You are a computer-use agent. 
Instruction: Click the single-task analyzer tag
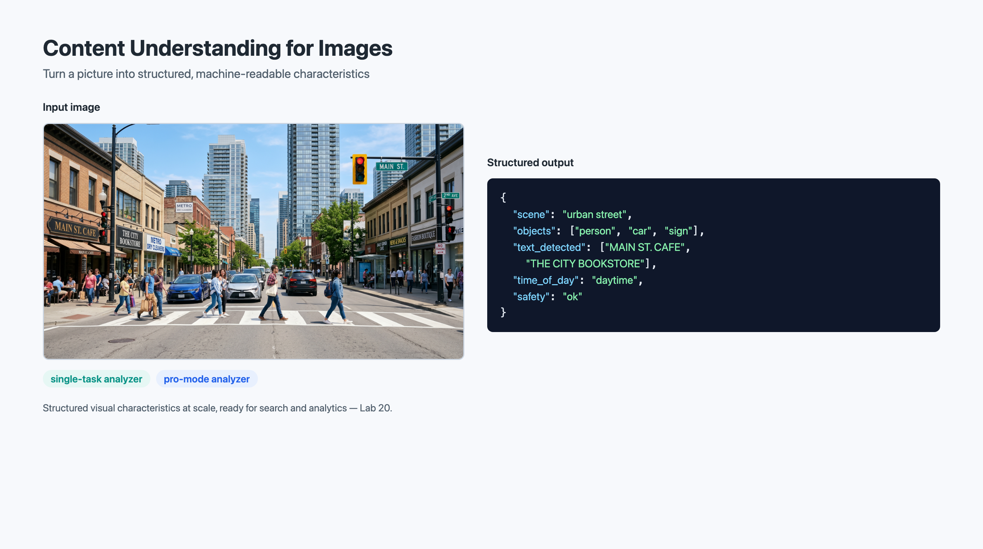point(96,379)
